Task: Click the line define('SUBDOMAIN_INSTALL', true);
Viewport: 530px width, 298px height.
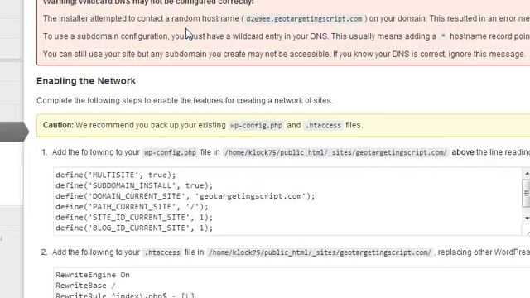Action: 134,185
